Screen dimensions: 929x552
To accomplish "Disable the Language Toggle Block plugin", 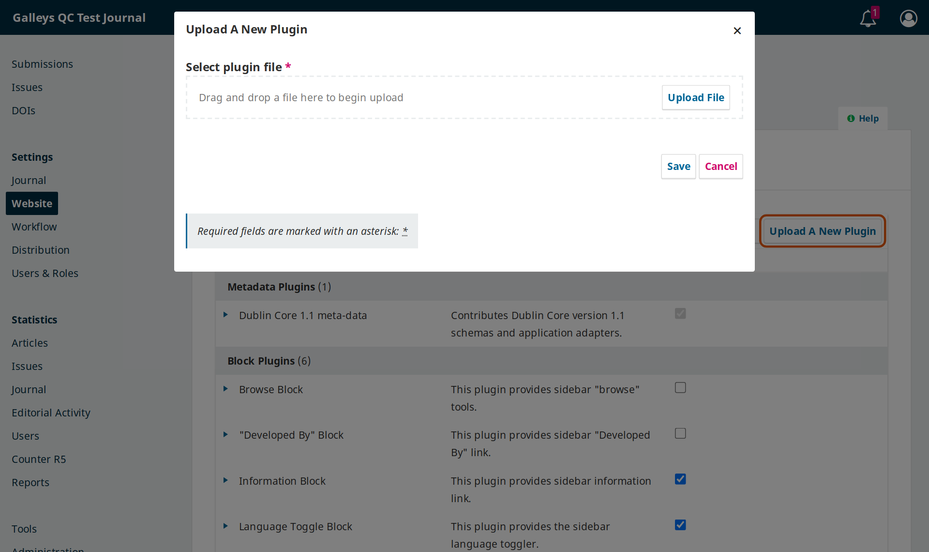I will [x=680, y=524].
